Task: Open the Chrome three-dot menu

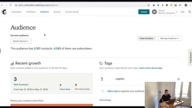Action: pos(190,5)
